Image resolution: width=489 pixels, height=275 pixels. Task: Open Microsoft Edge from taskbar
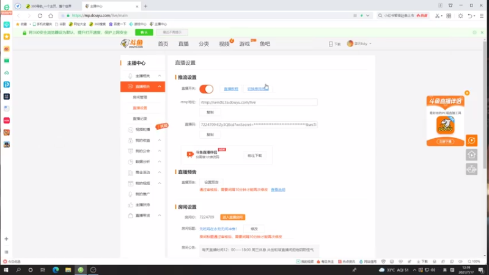(x=56, y=270)
